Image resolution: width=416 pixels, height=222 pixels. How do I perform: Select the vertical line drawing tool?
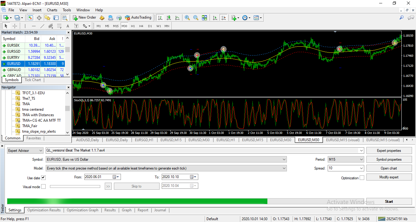[25, 26]
